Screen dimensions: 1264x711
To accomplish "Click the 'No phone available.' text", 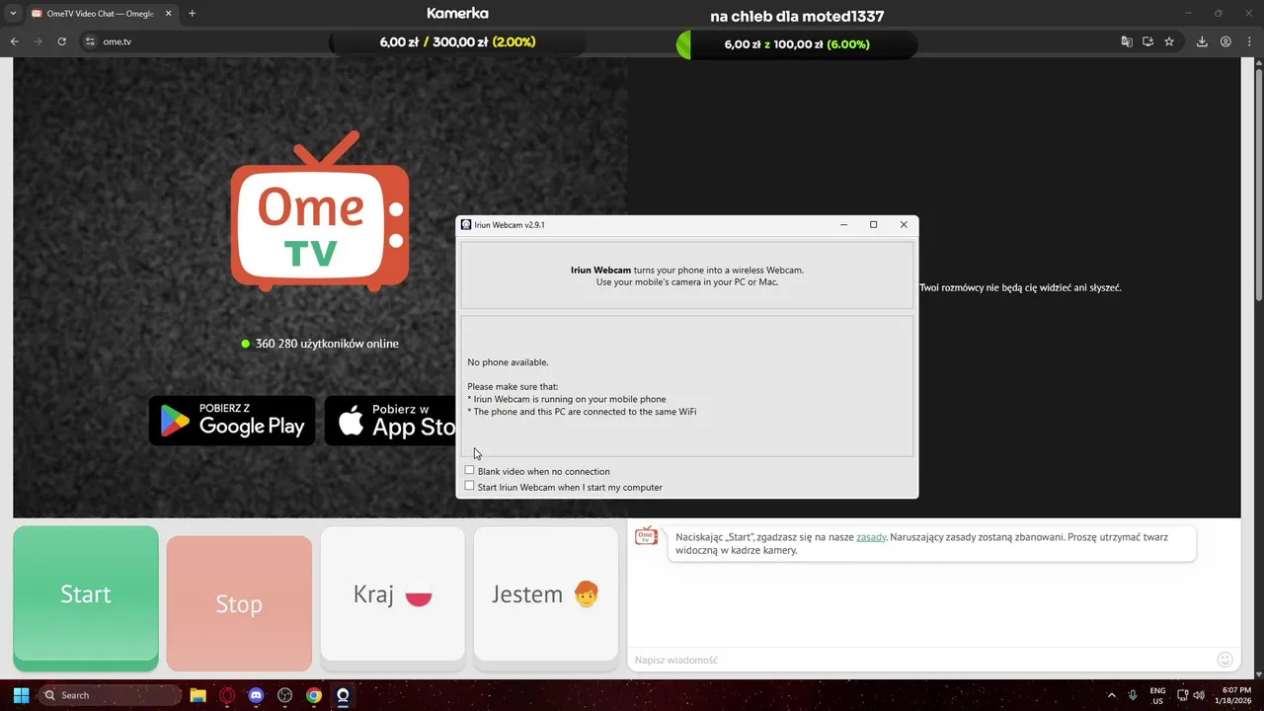I will tap(508, 362).
